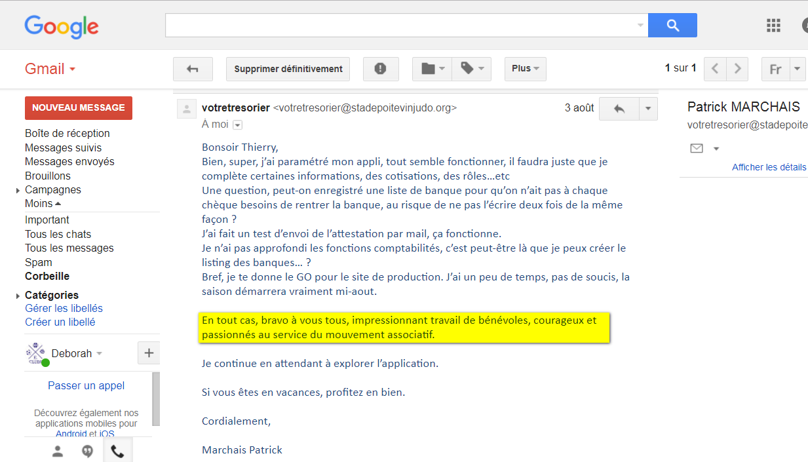Select the phone calls tab
Image resolution: width=808 pixels, height=462 pixels.
point(118,451)
